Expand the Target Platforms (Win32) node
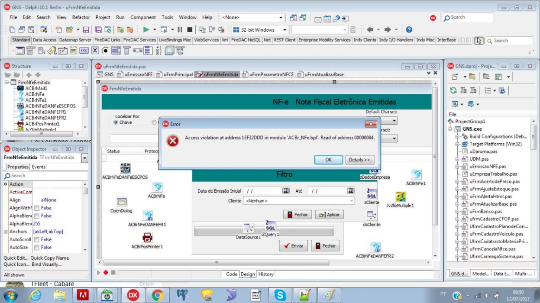 (x=457, y=144)
